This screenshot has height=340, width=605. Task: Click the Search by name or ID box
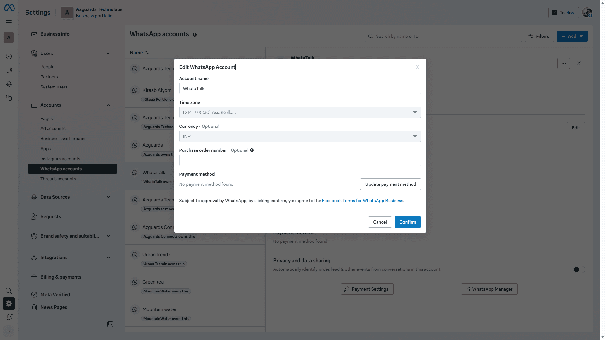pyautogui.click(x=443, y=36)
